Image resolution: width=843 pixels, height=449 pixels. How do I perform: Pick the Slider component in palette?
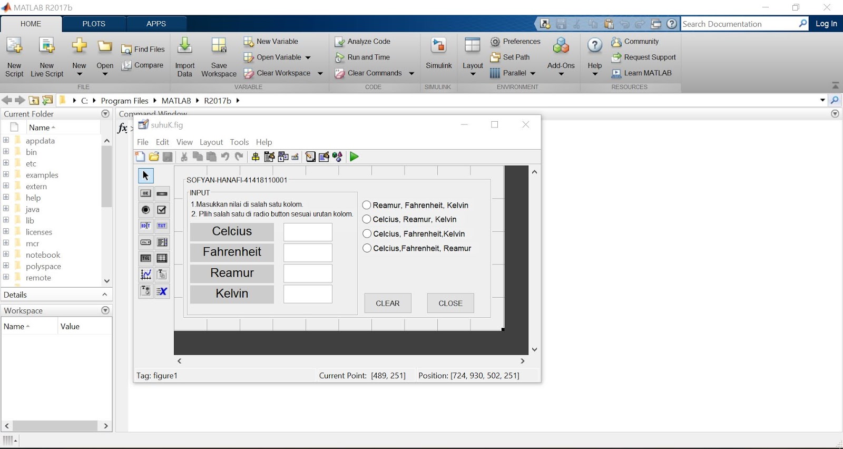(x=162, y=193)
